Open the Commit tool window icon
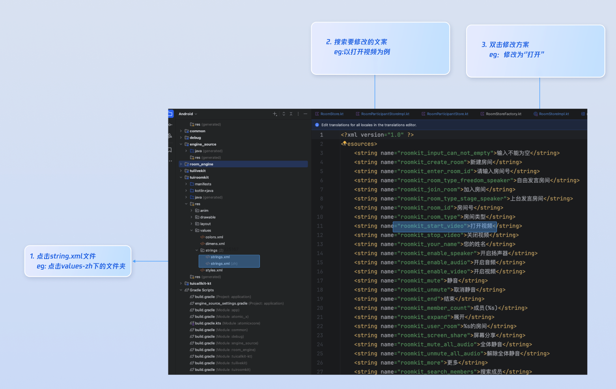 (x=170, y=125)
